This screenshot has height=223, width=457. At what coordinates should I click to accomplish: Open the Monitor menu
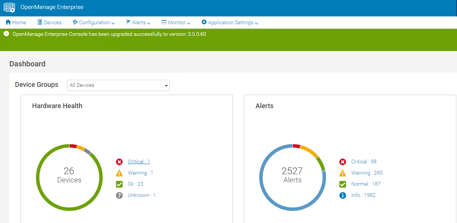[176, 22]
